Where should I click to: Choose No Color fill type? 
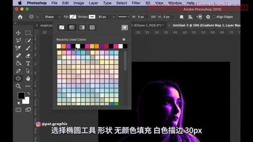coord(62,27)
